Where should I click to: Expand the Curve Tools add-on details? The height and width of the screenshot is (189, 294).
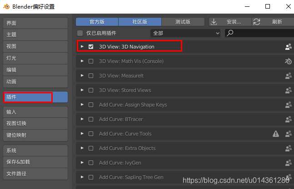tap(82, 133)
